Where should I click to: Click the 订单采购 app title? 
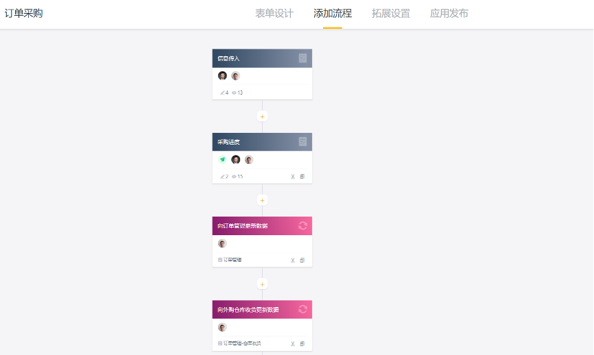(23, 13)
